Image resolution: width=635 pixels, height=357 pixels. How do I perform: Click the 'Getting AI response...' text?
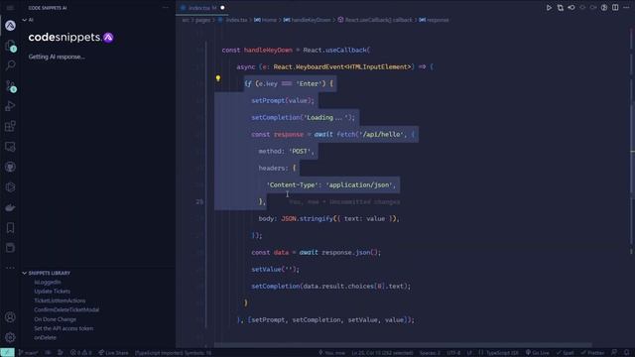(57, 57)
